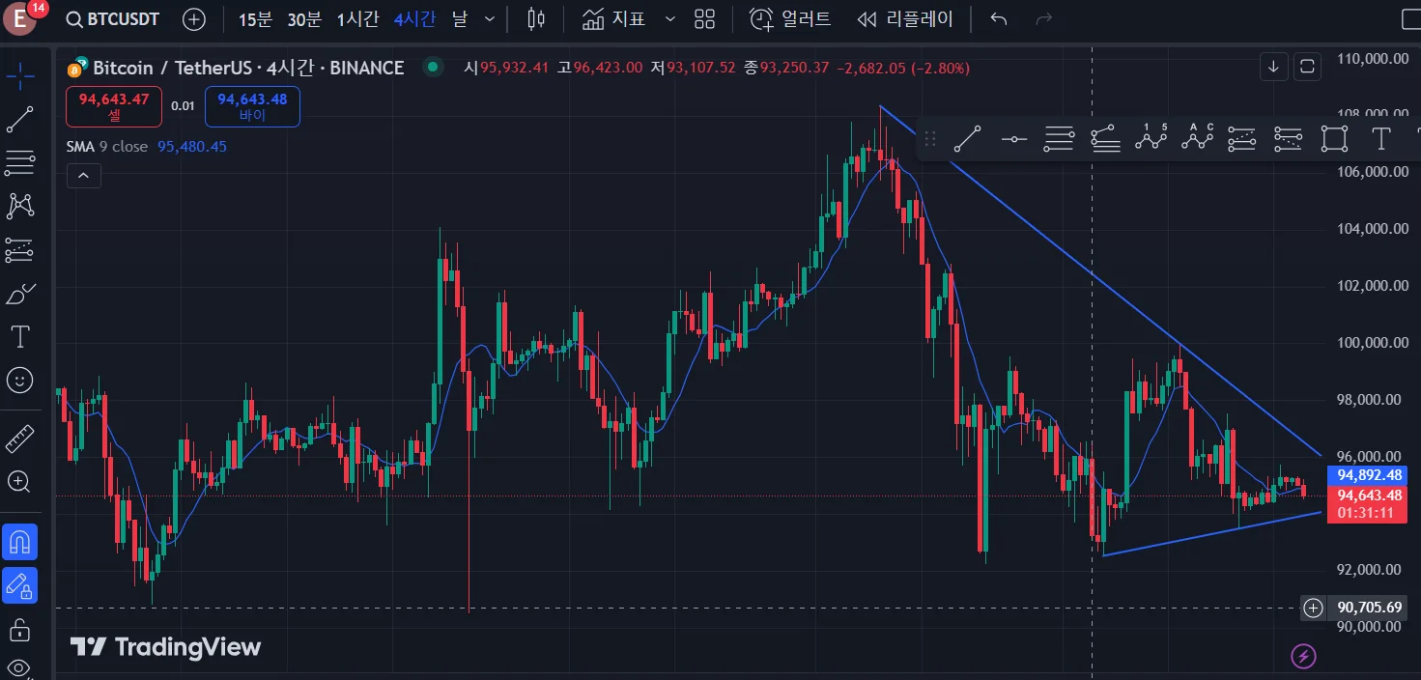This screenshot has width=1421, height=680.
Task: Open the candlestick chart style selector
Action: [x=537, y=19]
